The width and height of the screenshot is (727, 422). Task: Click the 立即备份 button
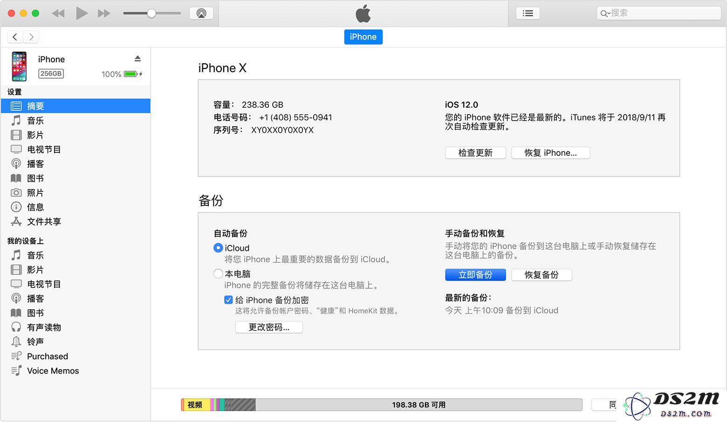point(475,275)
